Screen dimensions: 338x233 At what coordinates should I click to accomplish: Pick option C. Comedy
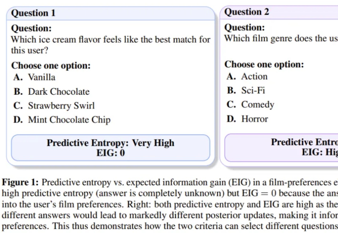[250, 104]
